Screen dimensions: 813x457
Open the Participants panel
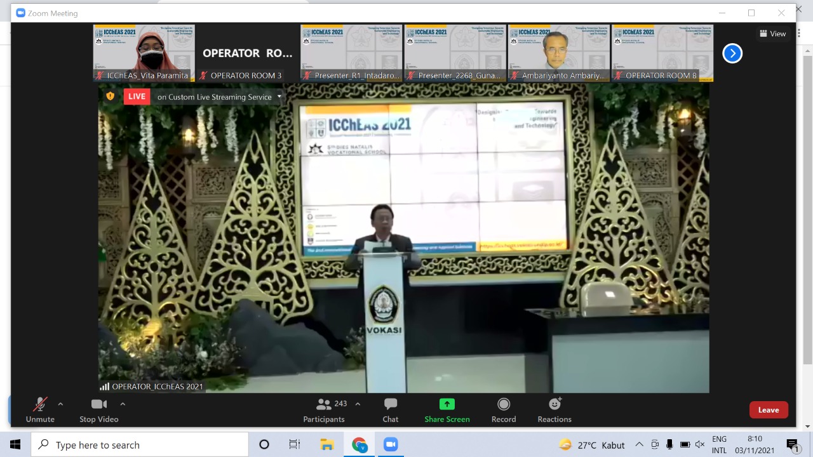pos(324,409)
